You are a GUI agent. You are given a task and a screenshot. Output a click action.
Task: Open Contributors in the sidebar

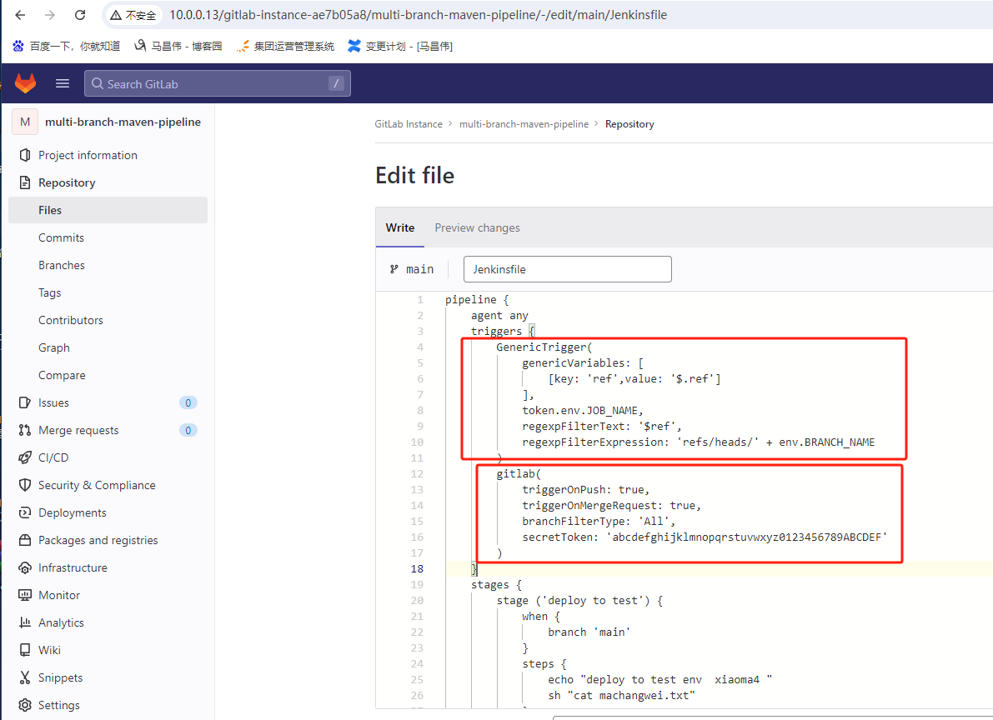point(70,321)
